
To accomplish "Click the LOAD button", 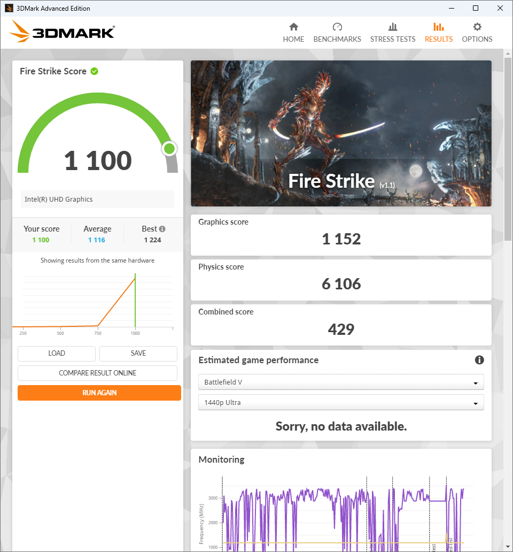I will tap(57, 354).
